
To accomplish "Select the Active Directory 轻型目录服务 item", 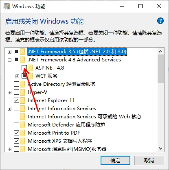I will coord(61,84).
